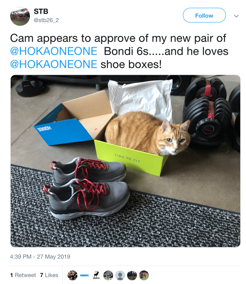Click last liker avatar with red team
The width and height of the screenshot is (246, 284).
click(144, 275)
